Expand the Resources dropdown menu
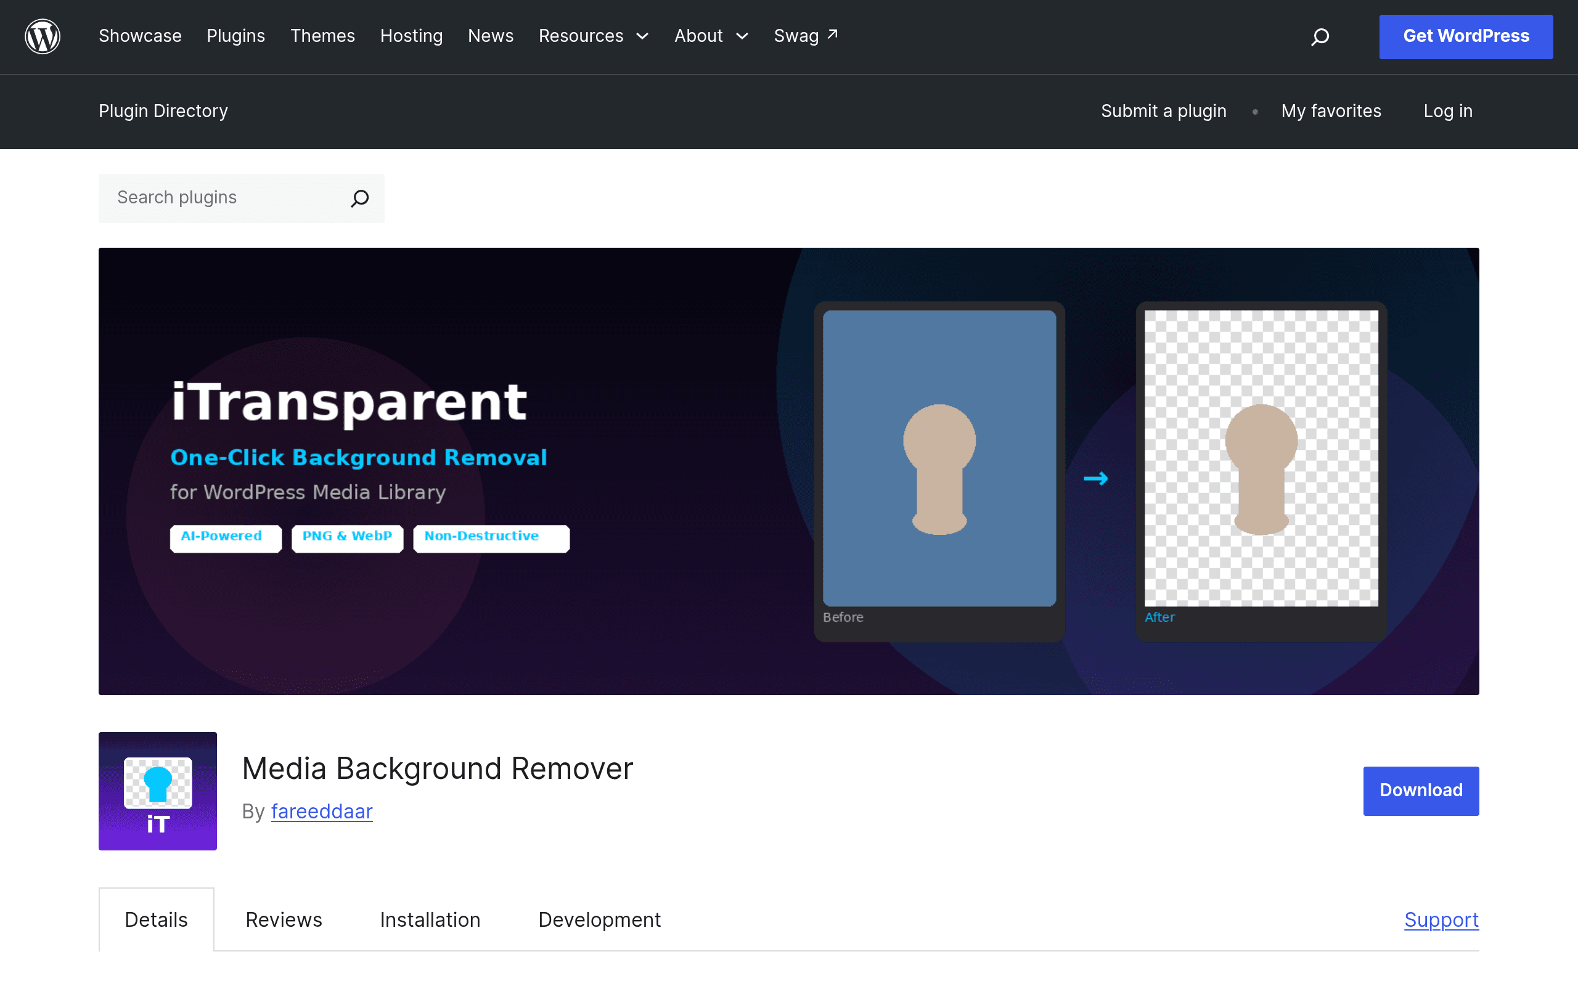 coord(594,36)
